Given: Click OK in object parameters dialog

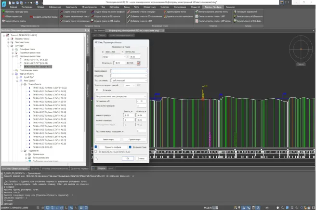Looking at the screenshot, I should [x=127, y=157].
